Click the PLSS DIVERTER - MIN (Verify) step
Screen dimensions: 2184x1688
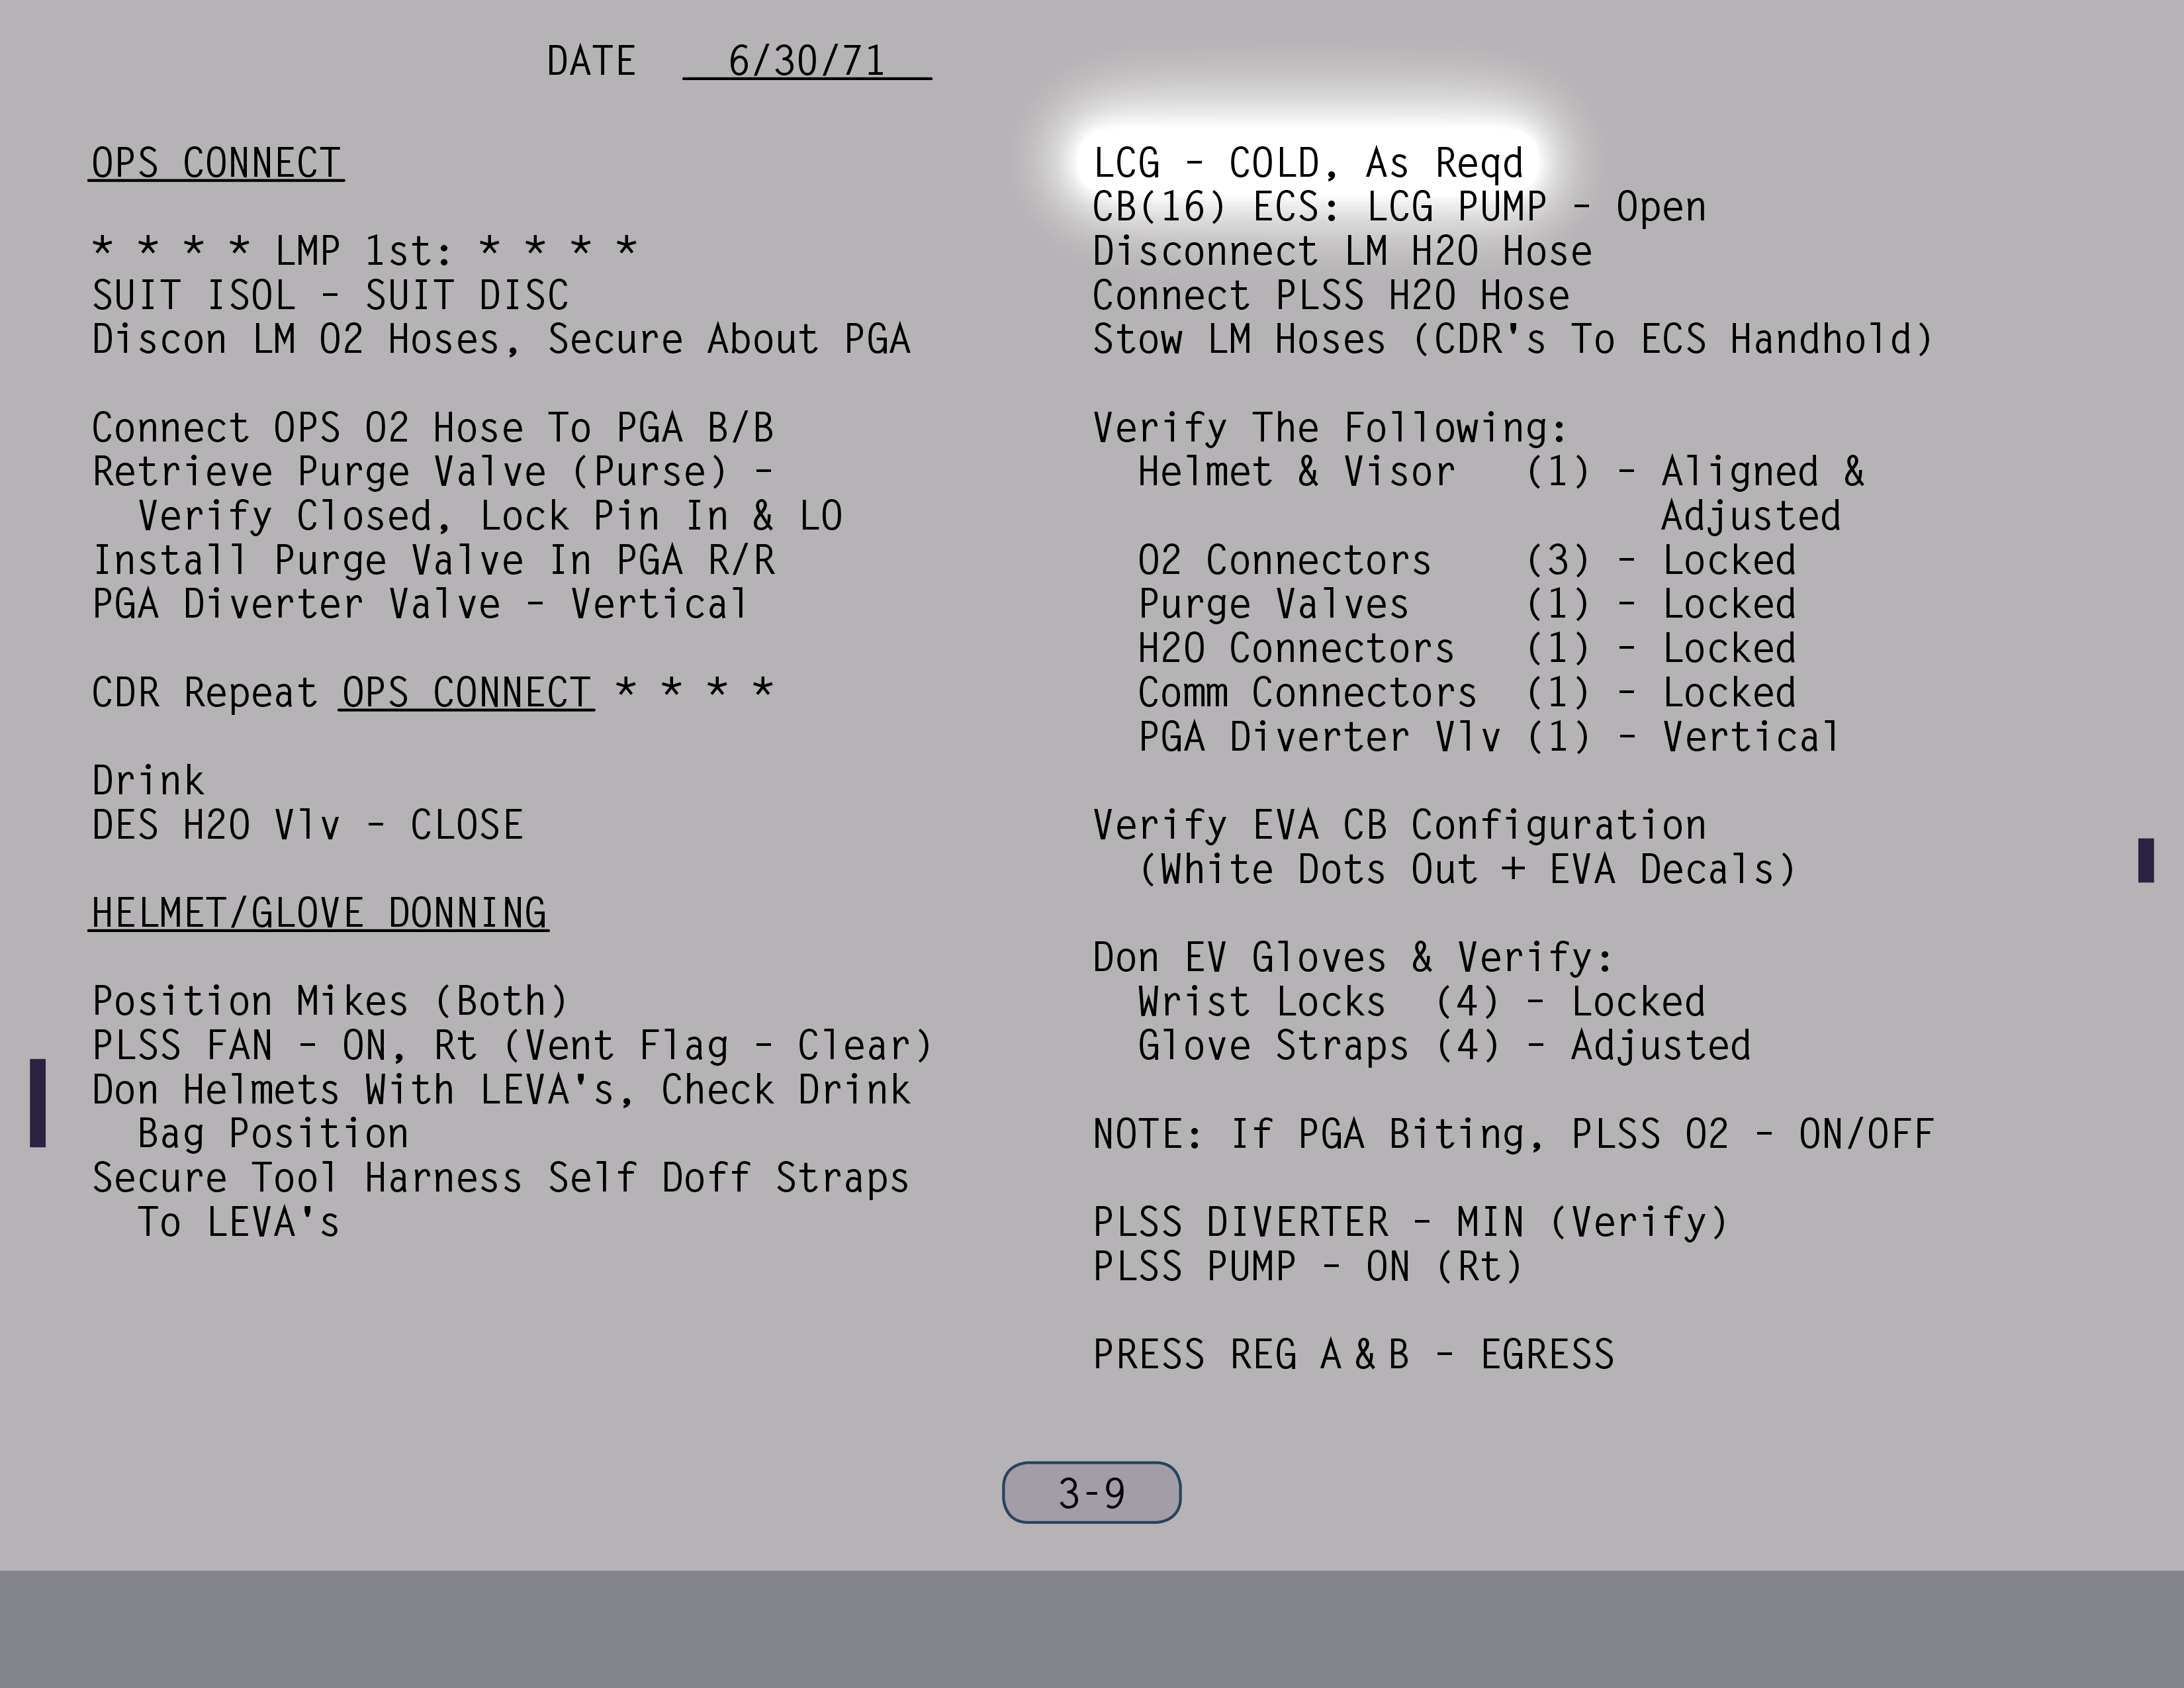tap(1410, 1222)
